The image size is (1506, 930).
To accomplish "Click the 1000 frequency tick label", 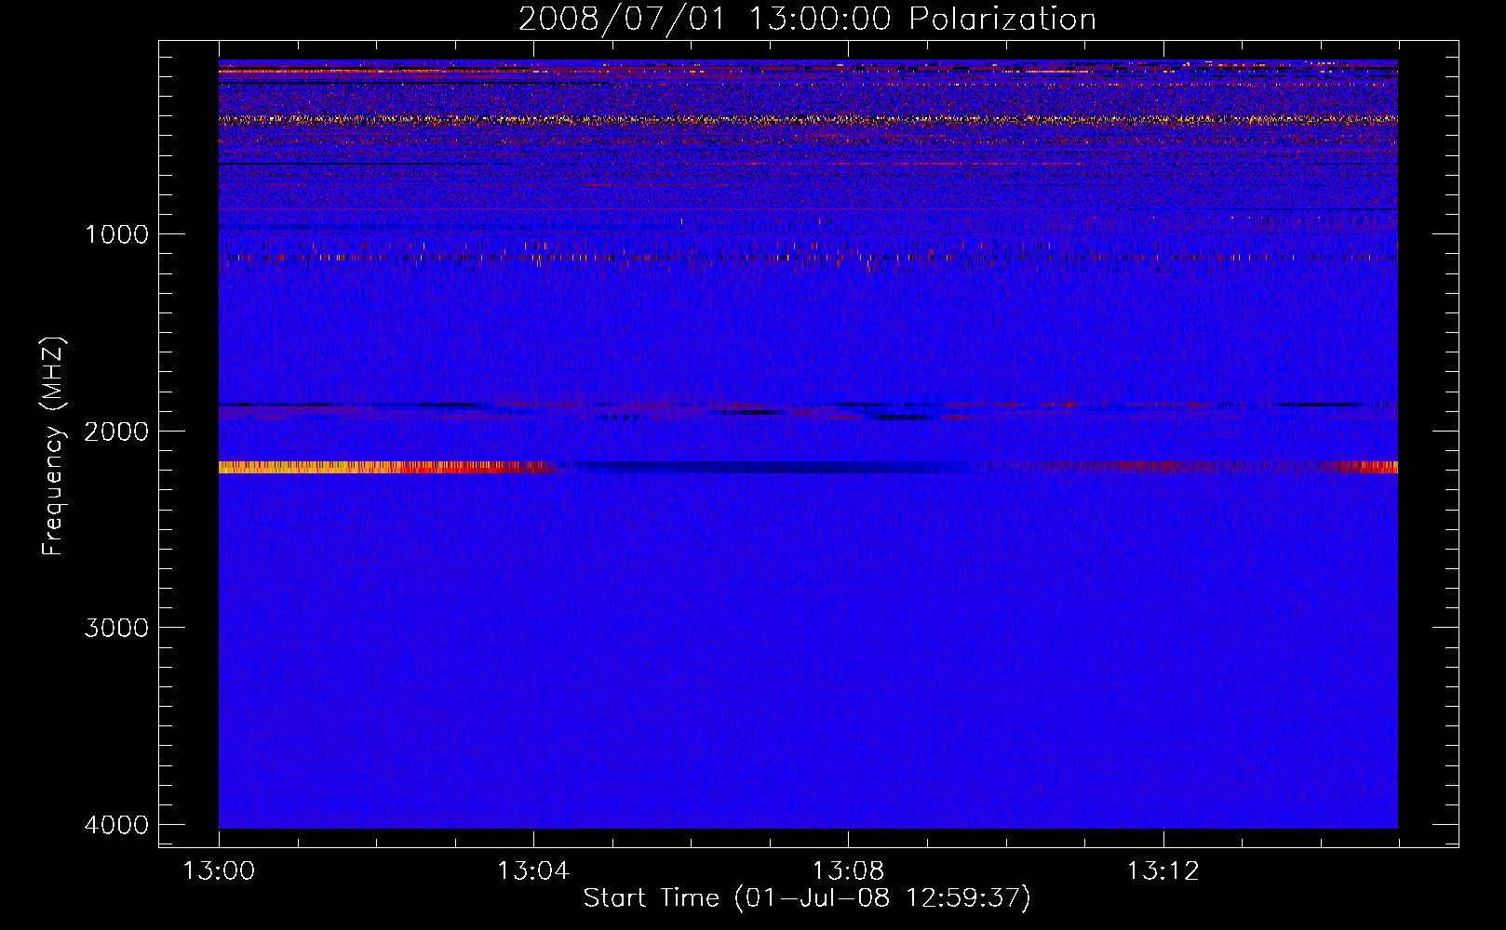I will tap(116, 233).
